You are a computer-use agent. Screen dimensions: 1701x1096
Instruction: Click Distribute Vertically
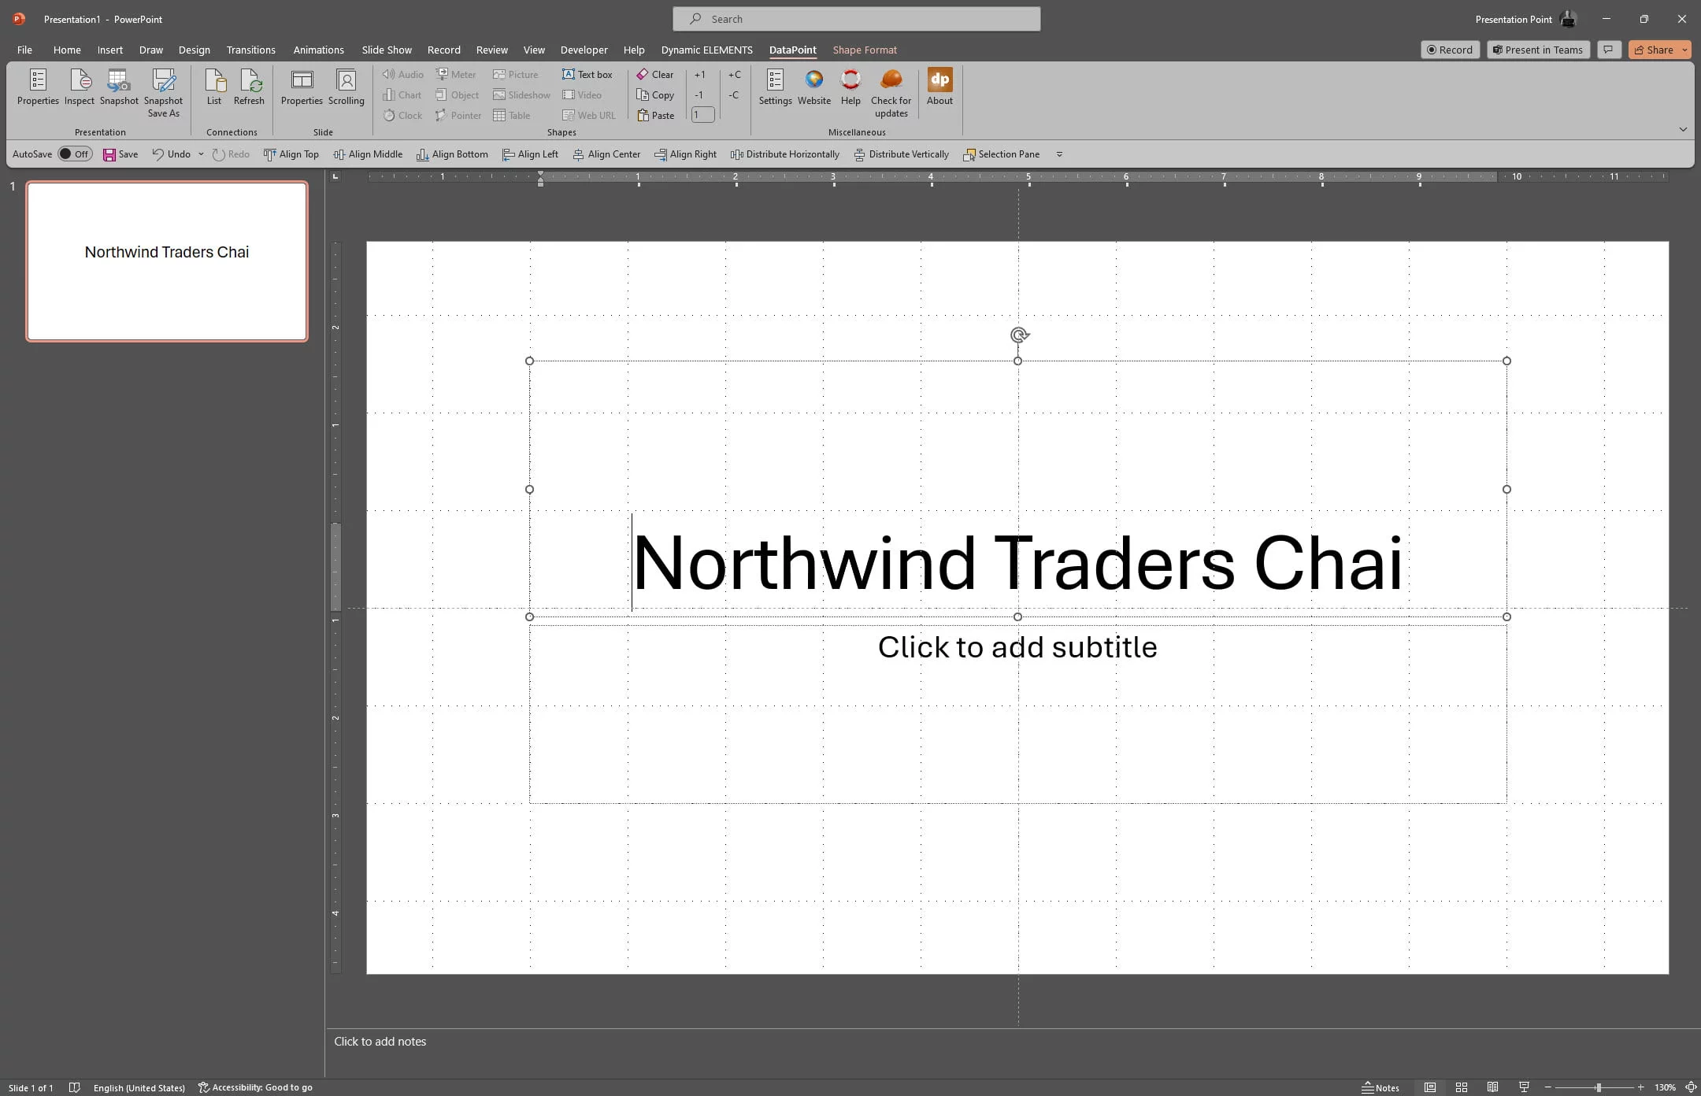[x=902, y=154]
